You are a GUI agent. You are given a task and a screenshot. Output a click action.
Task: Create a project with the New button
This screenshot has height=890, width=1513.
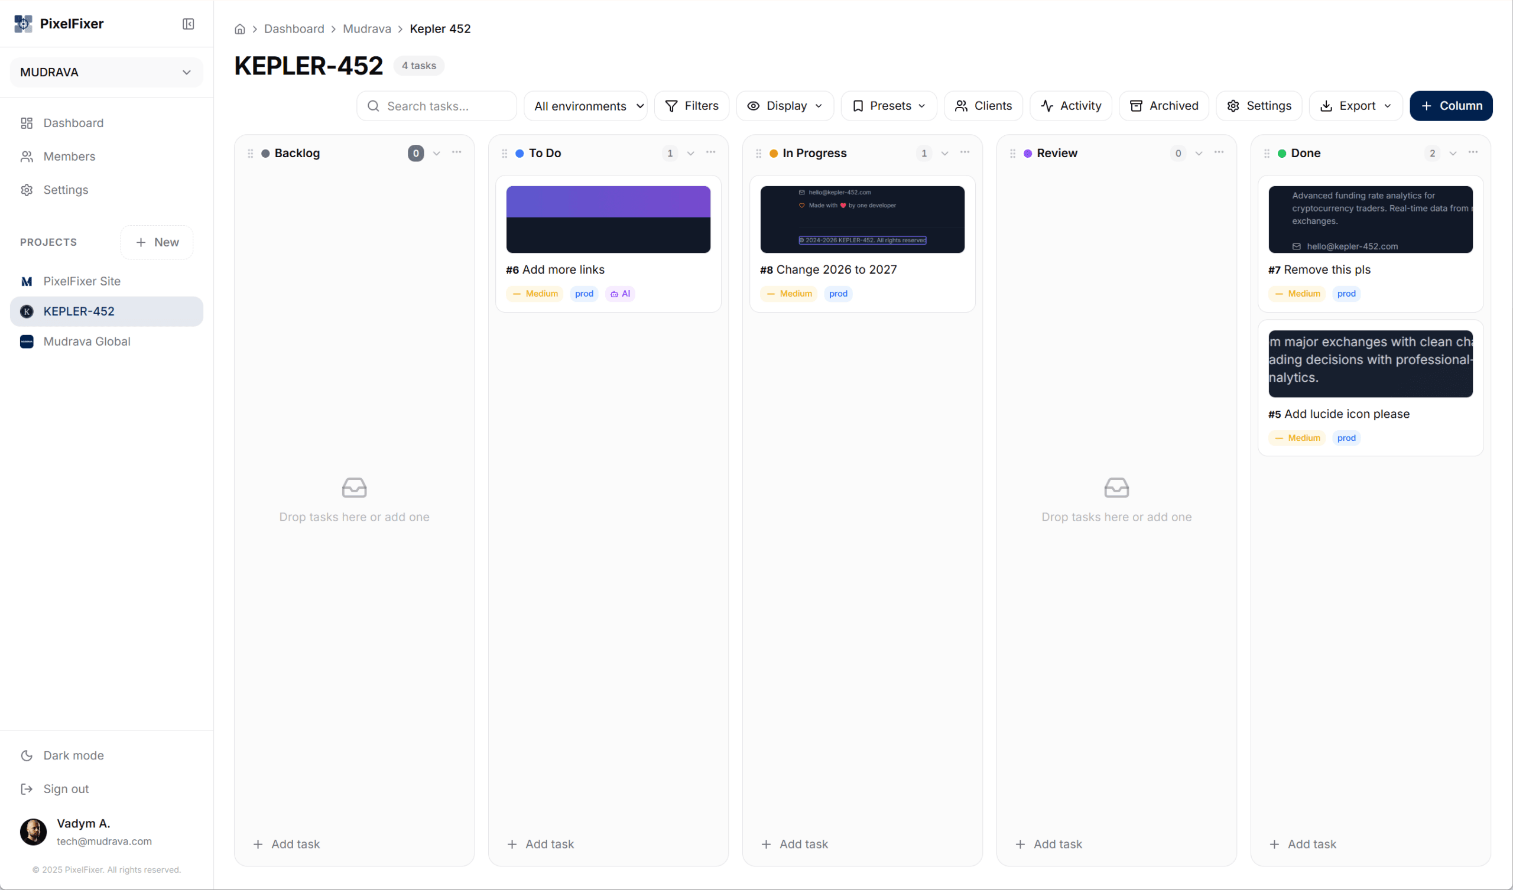tap(157, 242)
